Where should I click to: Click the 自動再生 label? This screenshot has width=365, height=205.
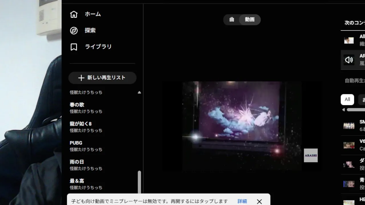click(x=355, y=81)
